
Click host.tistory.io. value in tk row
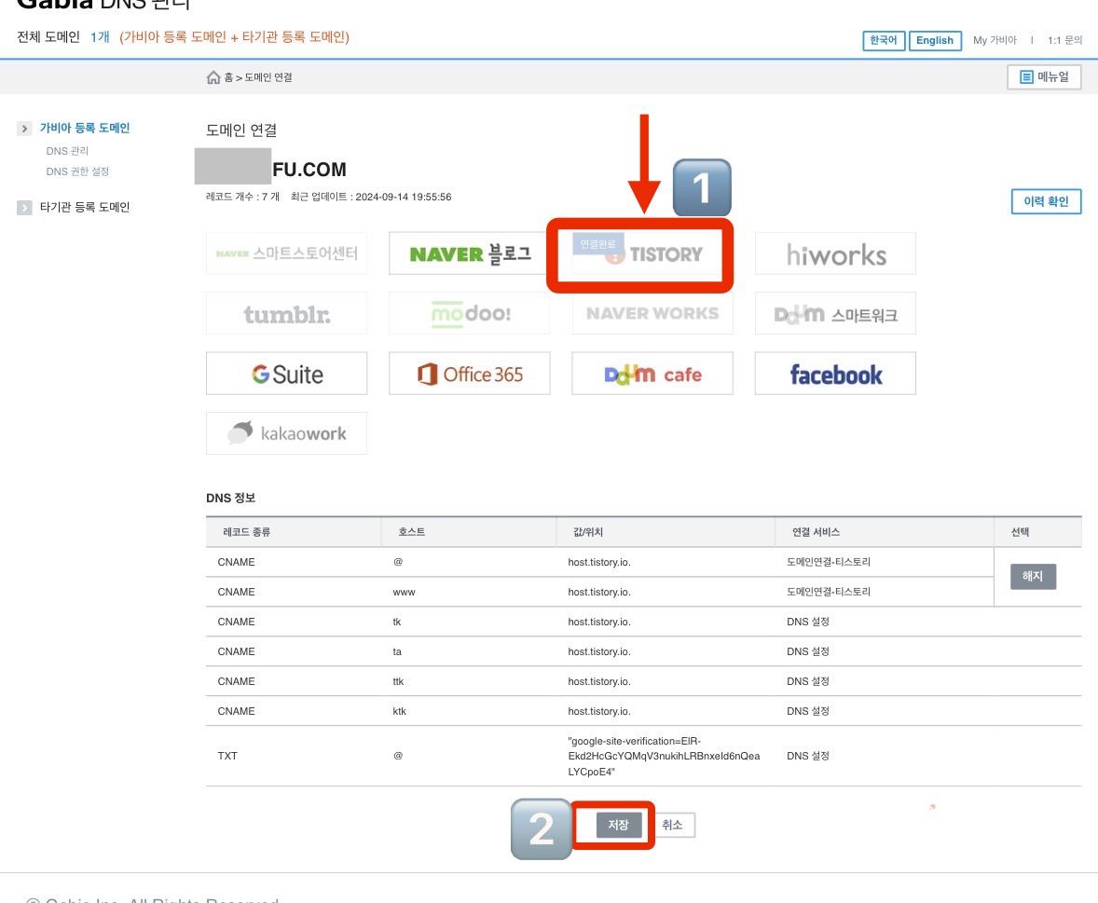(598, 622)
